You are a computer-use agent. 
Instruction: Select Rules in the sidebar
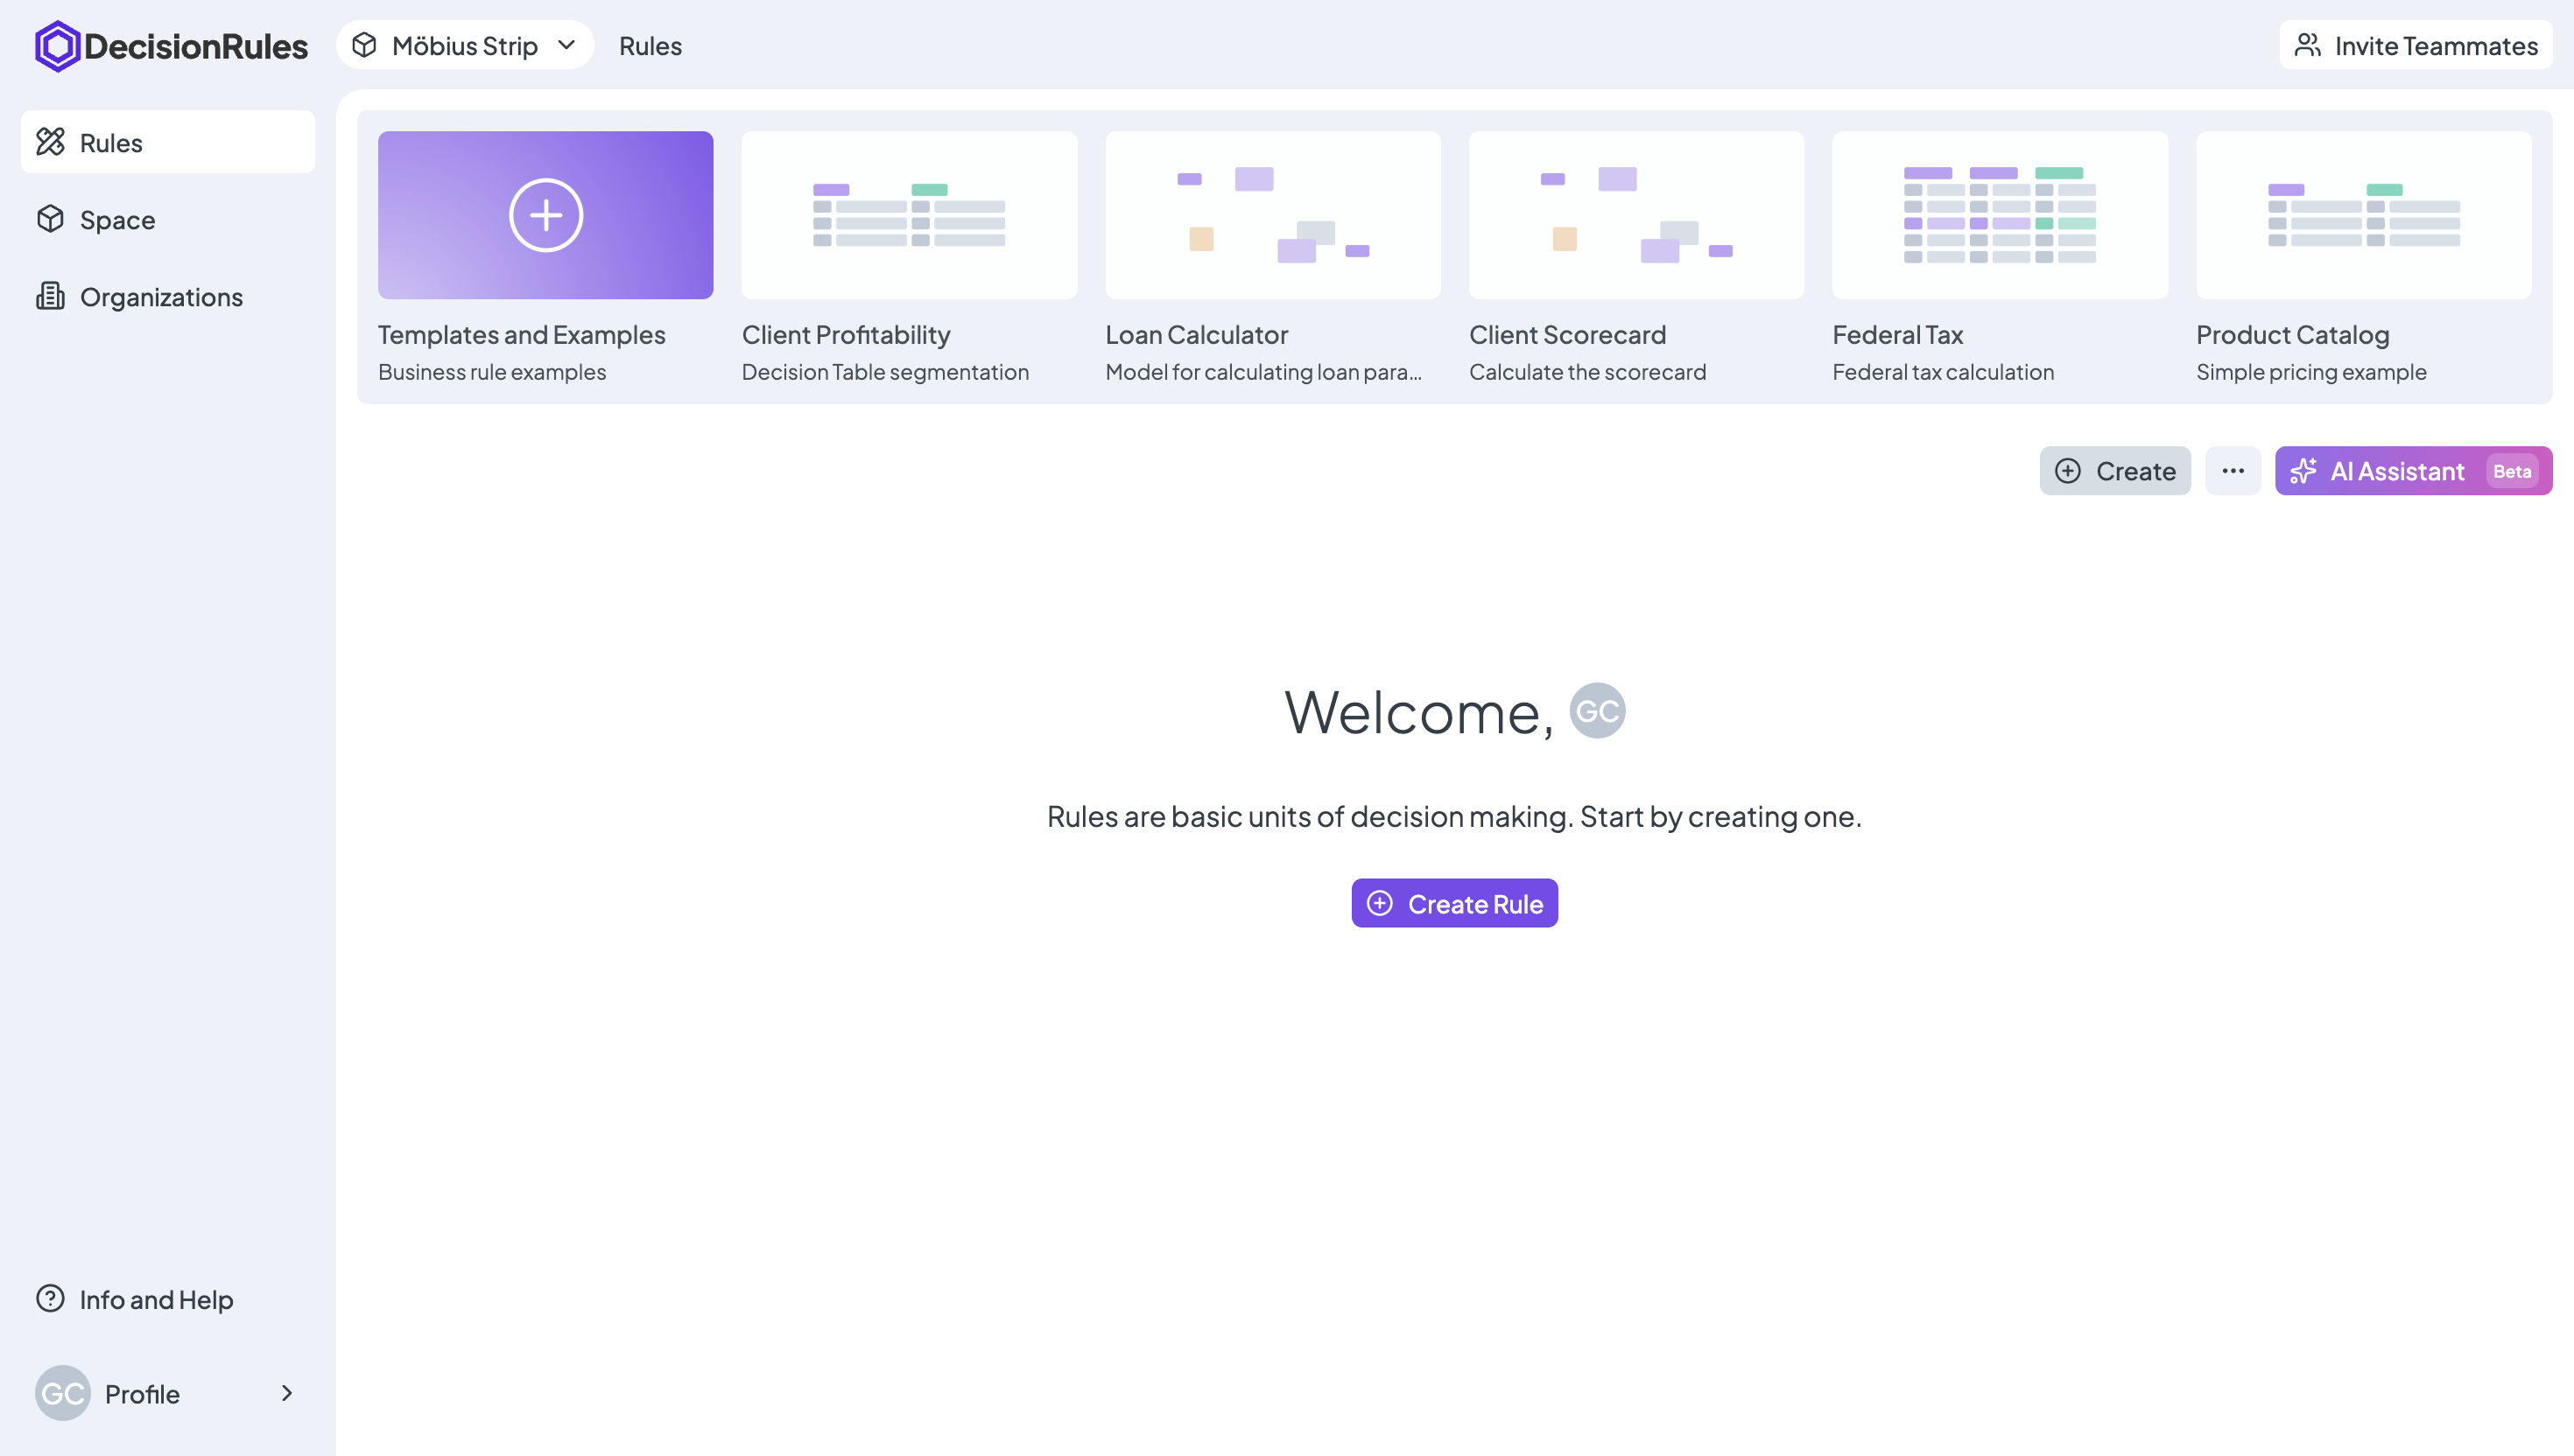click(167, 143)
